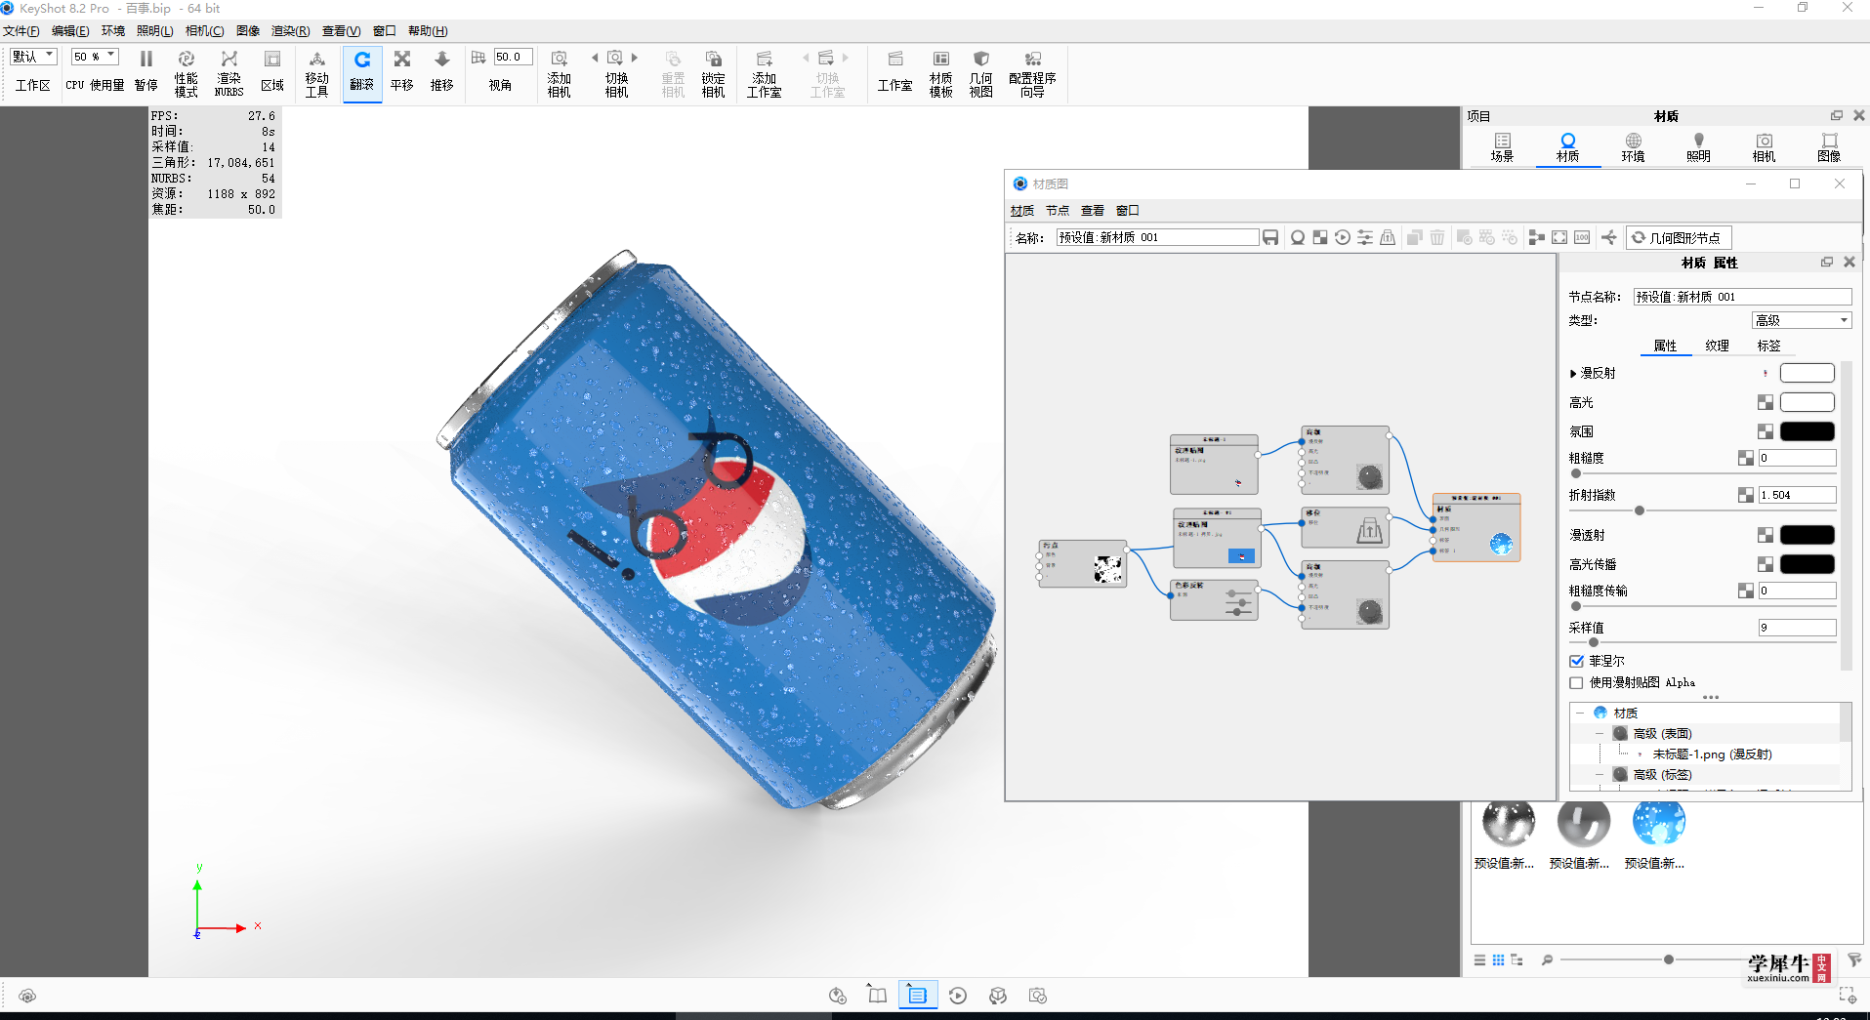Select the 平移 pan camera tool
The width and height of the screenshot is (1870, 1020).
tap(402, 73)
